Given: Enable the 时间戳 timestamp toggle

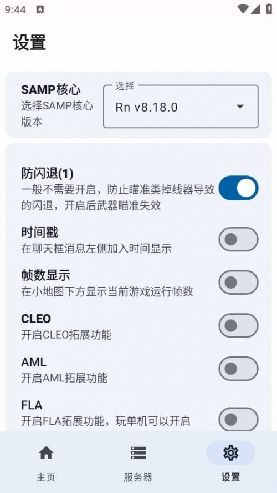Looking at the screenshot, I should [x=238, y=239].
